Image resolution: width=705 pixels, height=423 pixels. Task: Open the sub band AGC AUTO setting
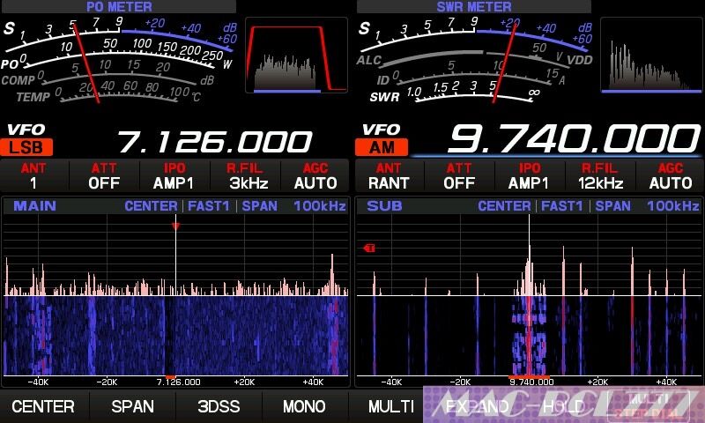click(x=671, y=175)
